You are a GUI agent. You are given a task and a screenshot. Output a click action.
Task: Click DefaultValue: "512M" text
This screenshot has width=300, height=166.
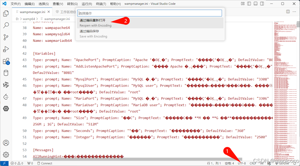click(x=78, y=124)
